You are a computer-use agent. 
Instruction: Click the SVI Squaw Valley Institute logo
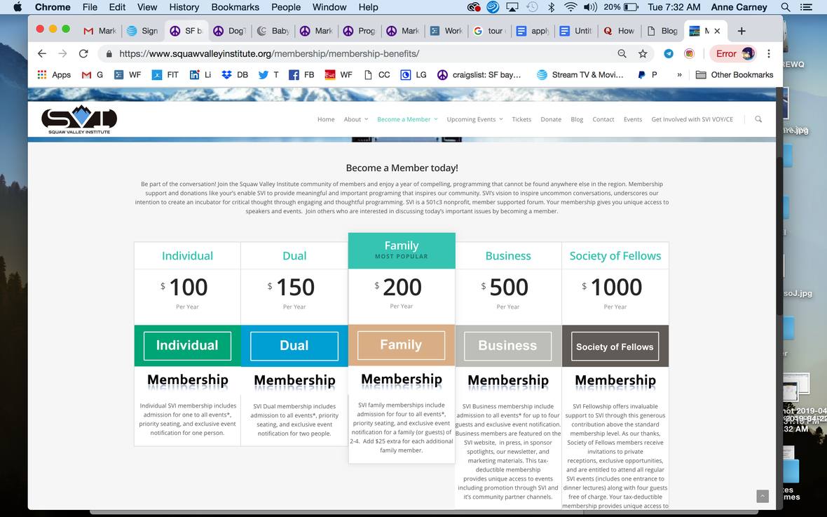79,120
